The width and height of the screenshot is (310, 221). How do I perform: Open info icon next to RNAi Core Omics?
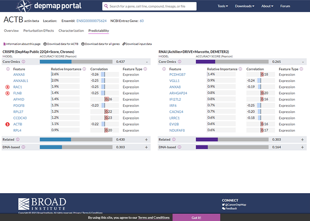(x=180, y=62)
